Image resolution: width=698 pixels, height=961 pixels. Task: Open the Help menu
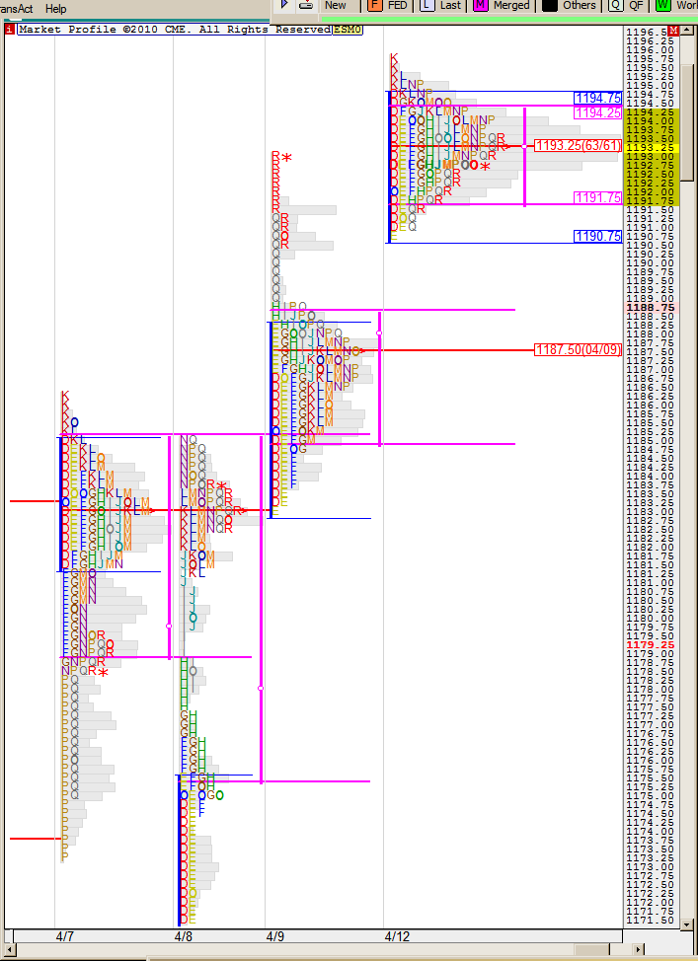[56, 8]
